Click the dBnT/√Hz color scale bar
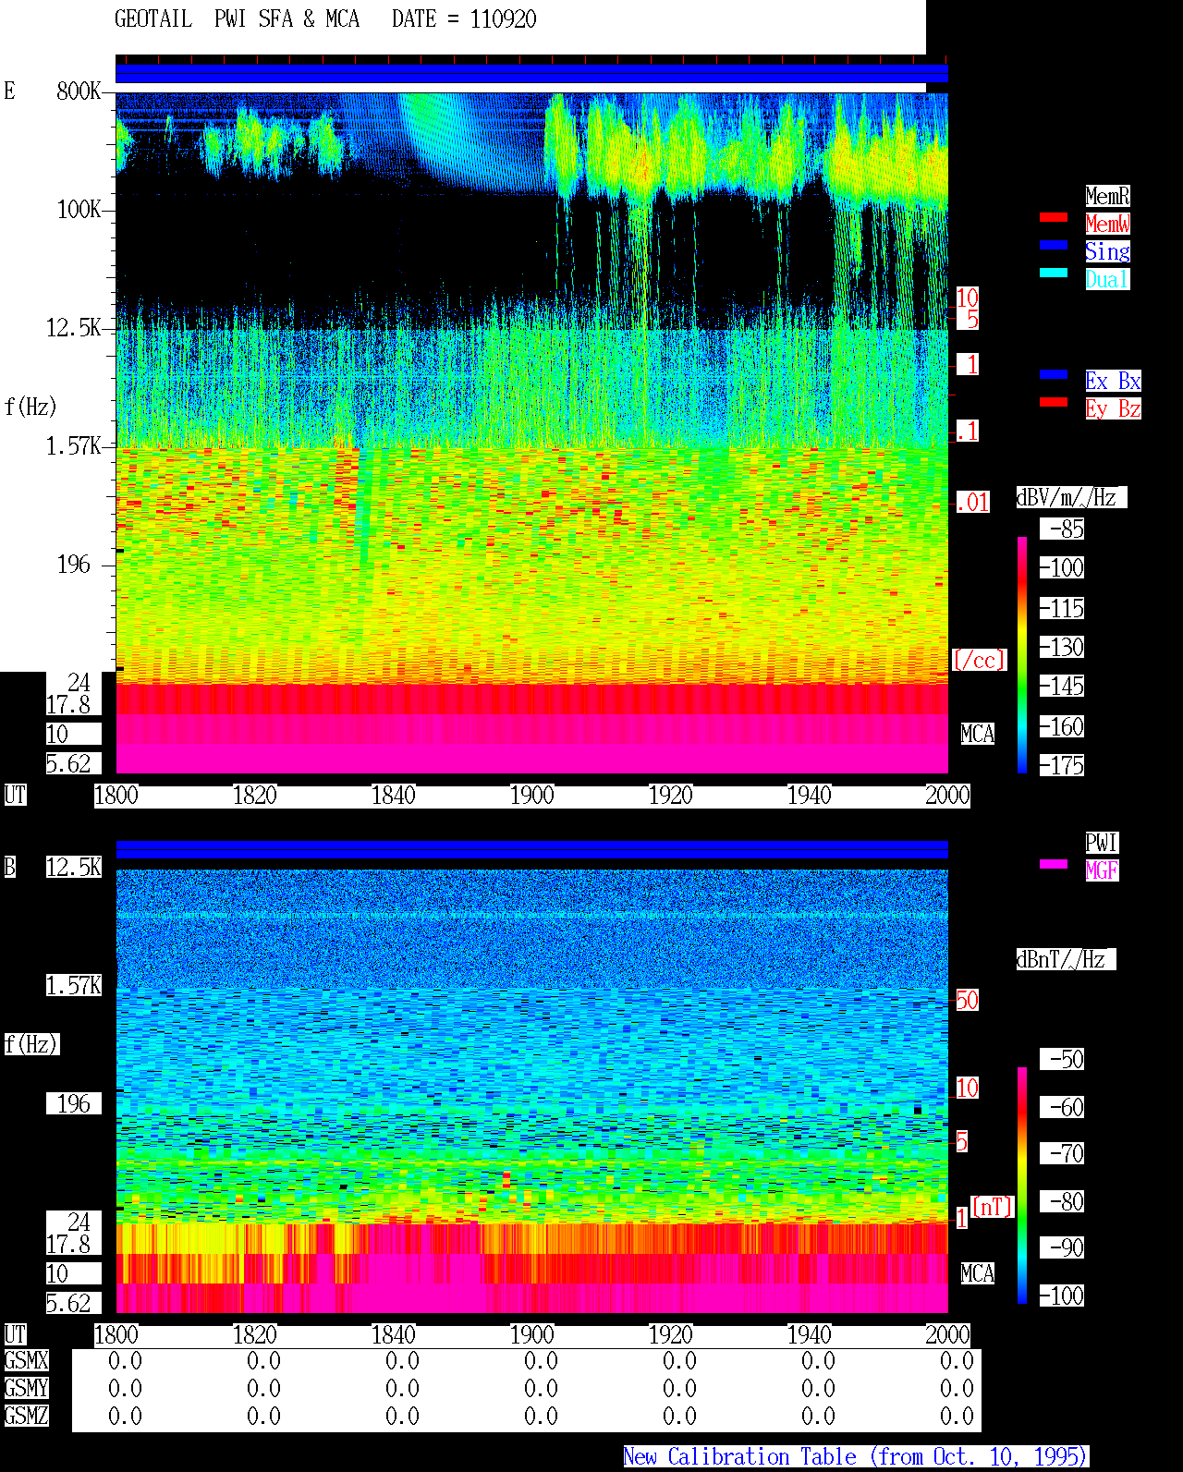Image resolution: width=1183 pixels, height=1472 pixels. (1022, 1186)
